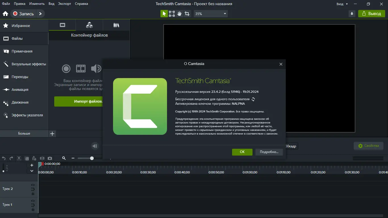Open the Анимация panel
The width and height of the screenshot is (388, 218).
[24, 89]
